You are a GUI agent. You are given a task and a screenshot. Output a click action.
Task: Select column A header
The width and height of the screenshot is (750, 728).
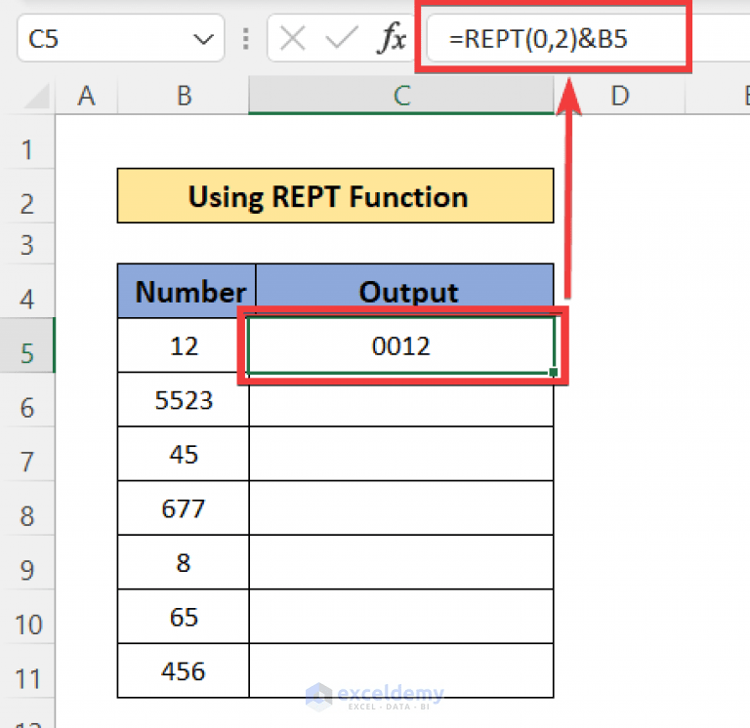coord(87,95)
